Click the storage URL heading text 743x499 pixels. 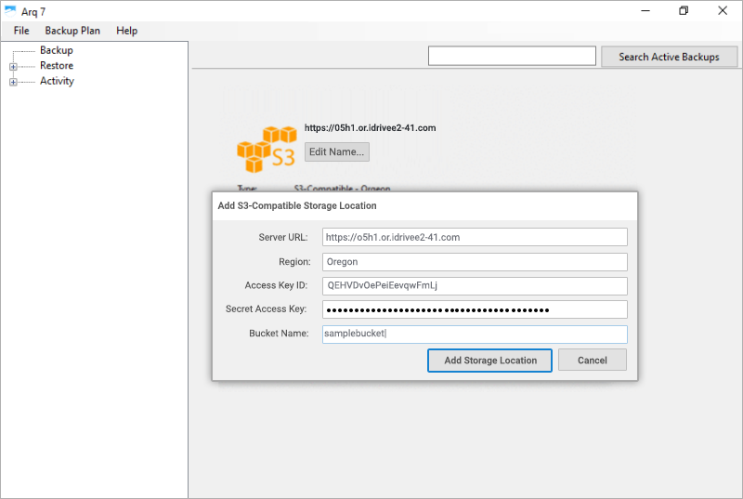click(x=370, y=128)
